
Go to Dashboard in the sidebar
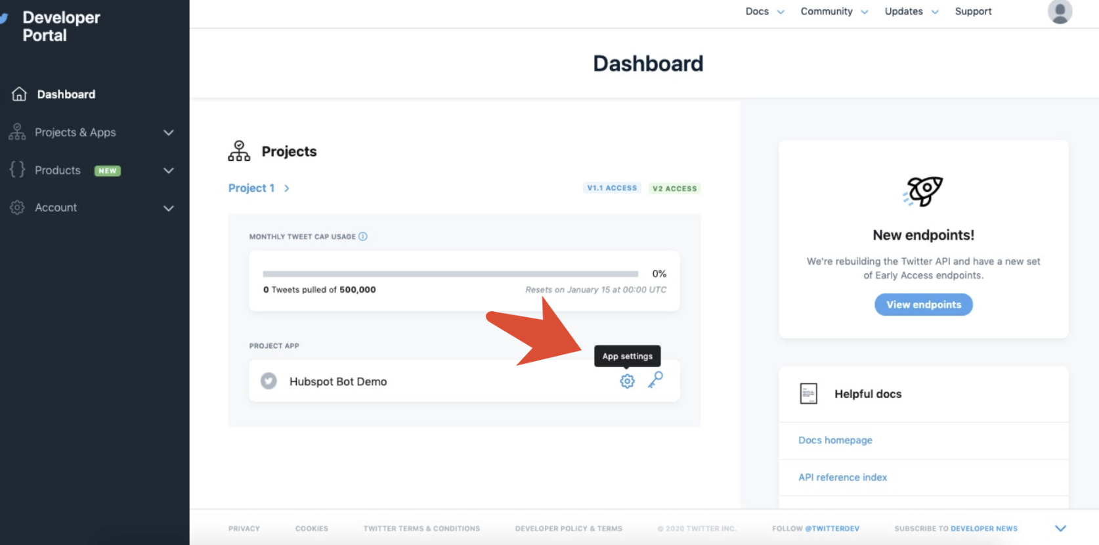coord(66,95)
